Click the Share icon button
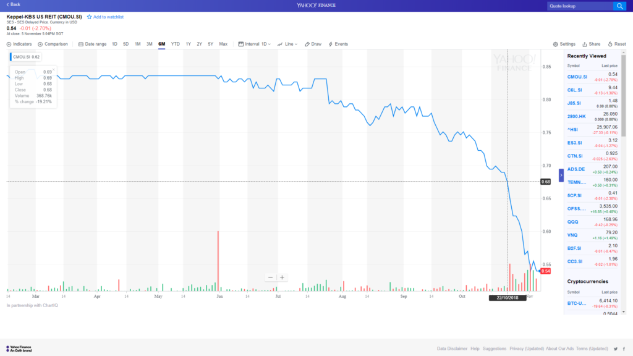Screen dimensions: 633x356 click(x=591, y=44)
